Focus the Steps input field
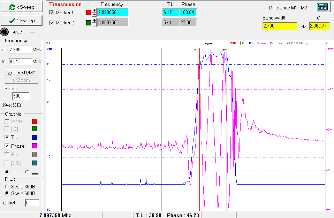The image size is (334, 218). pyautogui.click(x=21, y=96)
